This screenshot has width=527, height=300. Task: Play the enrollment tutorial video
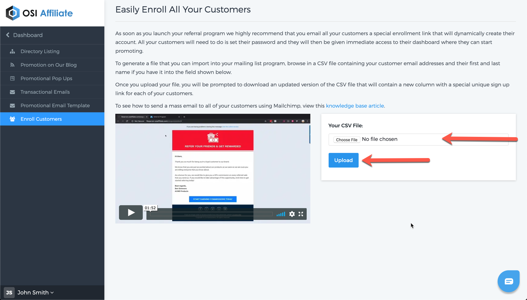tap(131, 213)
